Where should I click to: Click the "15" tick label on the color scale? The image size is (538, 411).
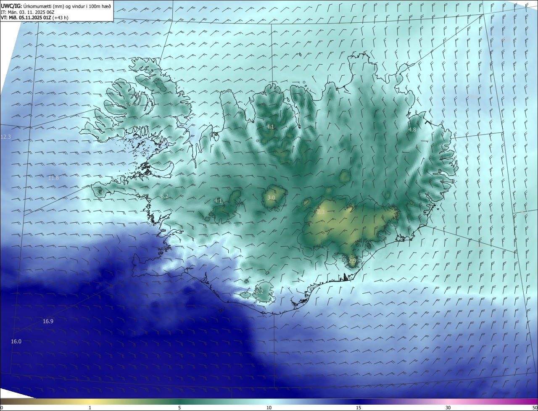(359, 408)
